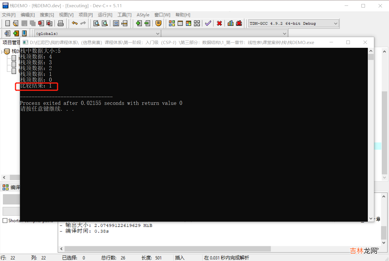
Task: Click the Save All toolbar icon
Action: click(x=33, y=23)
